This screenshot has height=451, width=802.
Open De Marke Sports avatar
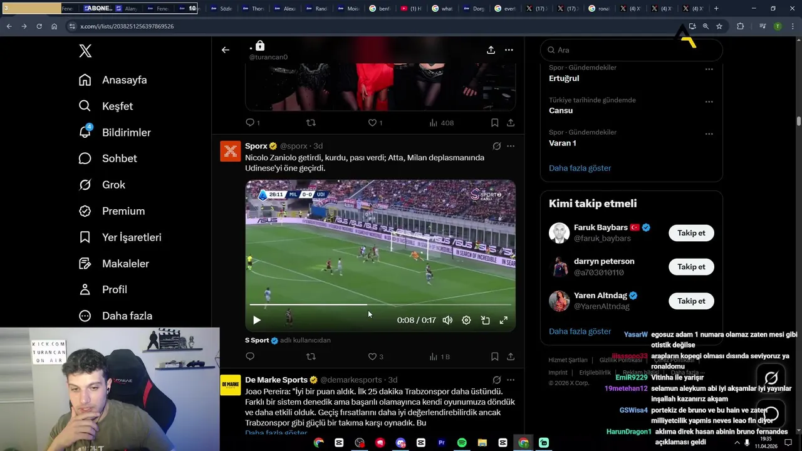coord(231,385)
